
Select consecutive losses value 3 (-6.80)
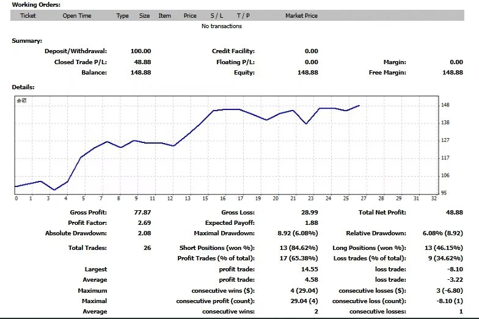coord(450,291)
